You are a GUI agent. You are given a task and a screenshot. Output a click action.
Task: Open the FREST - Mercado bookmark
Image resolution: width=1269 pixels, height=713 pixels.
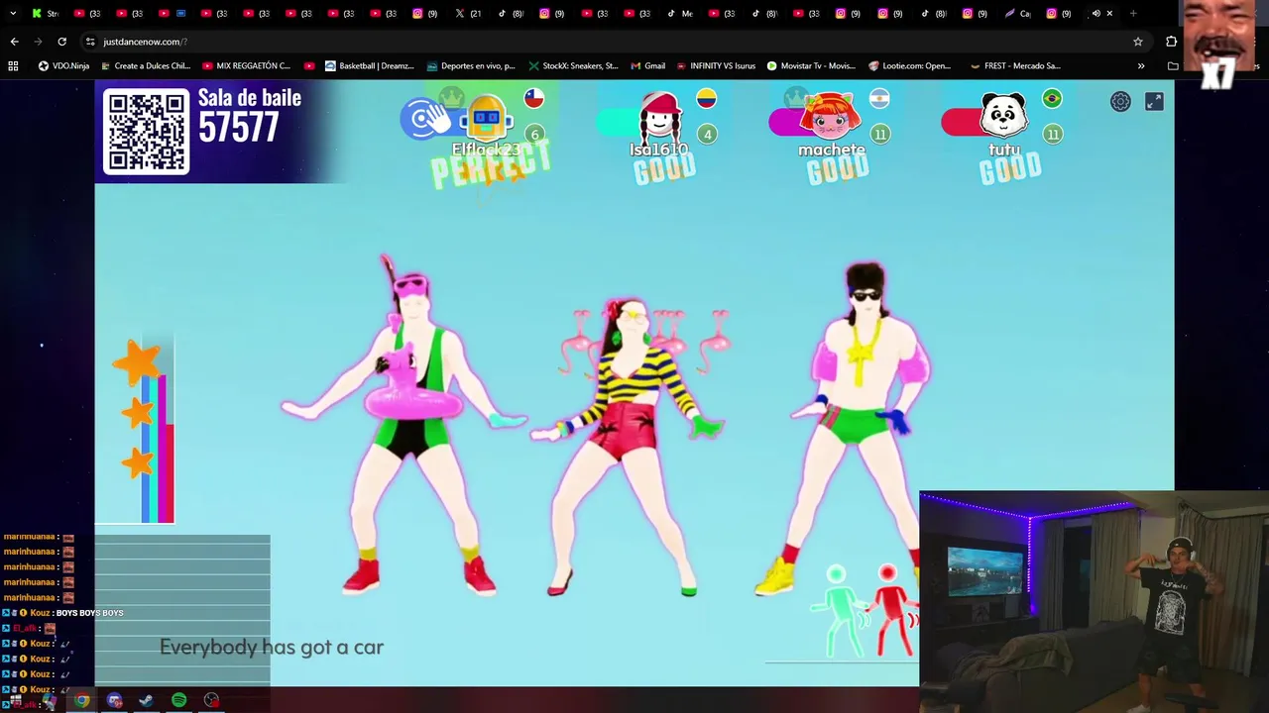(x=1015, y=66)
